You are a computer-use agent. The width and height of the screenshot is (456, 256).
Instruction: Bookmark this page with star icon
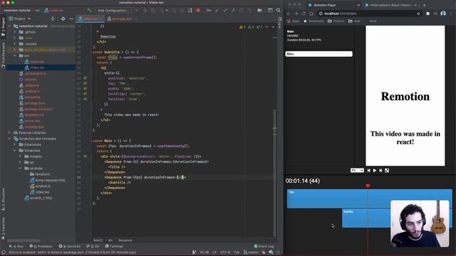click(x=418, y=14)
